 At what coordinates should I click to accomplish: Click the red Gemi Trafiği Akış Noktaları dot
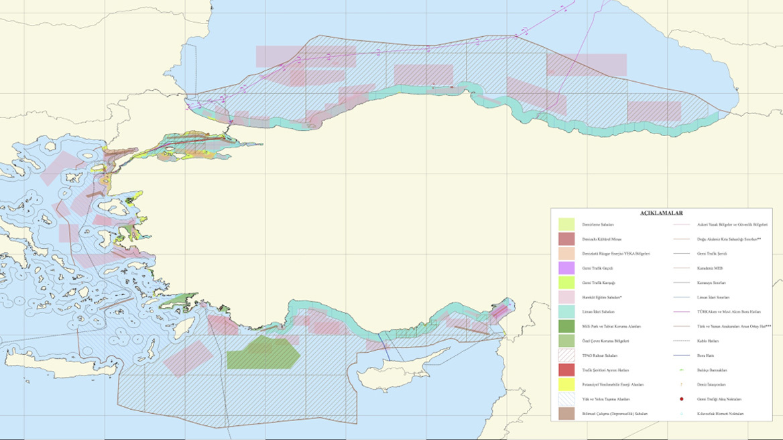(x=682, y=399)
